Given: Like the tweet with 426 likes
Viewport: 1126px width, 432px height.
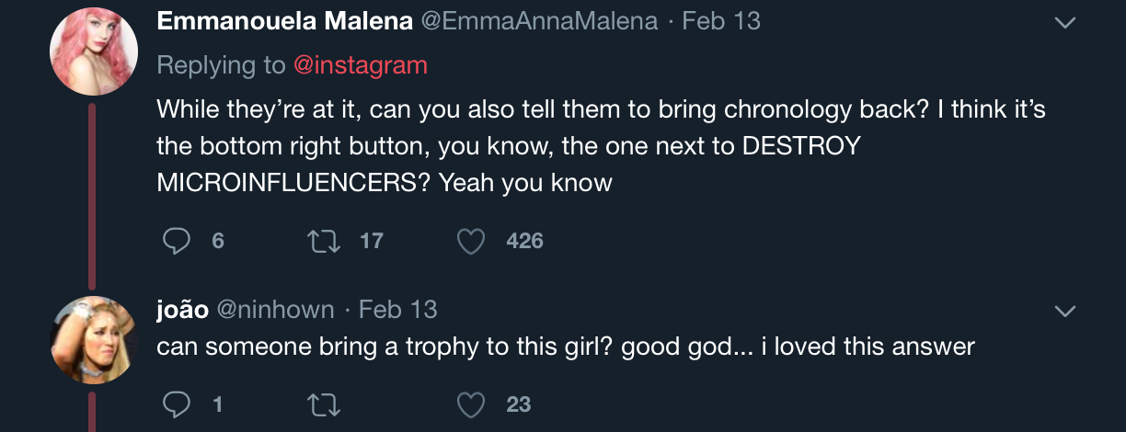Looking at the screenshot, I should coord(471,241).
